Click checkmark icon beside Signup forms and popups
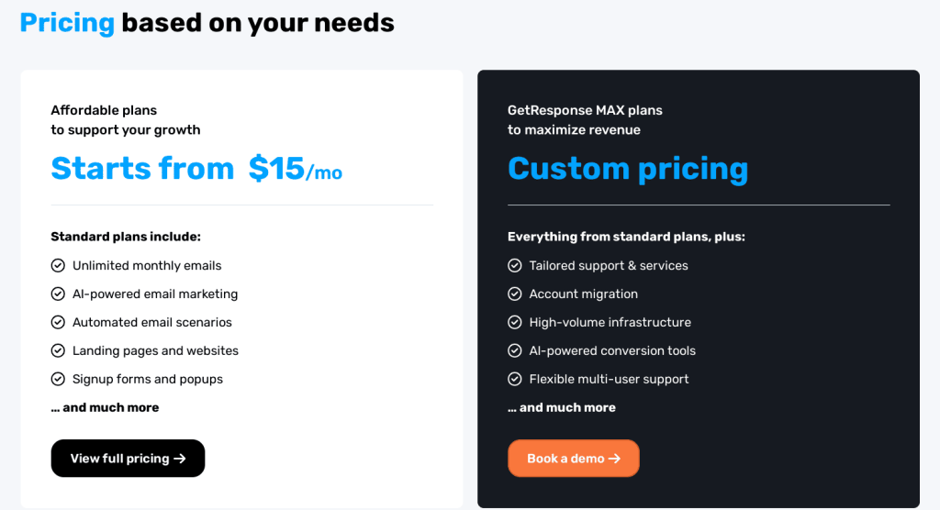The image size is (940, 510). pyautogui.click(x=58, y=380)
